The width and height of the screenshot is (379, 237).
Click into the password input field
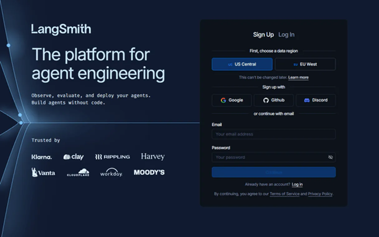268,157
